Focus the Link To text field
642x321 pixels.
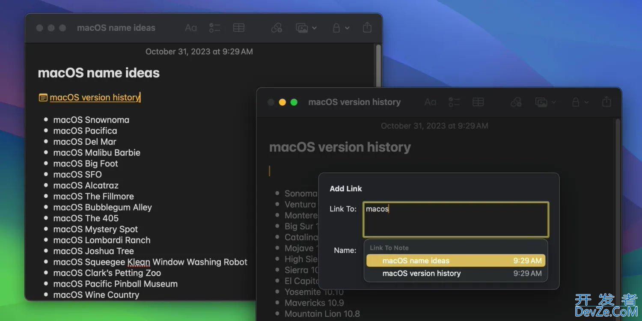click(455, 220)
